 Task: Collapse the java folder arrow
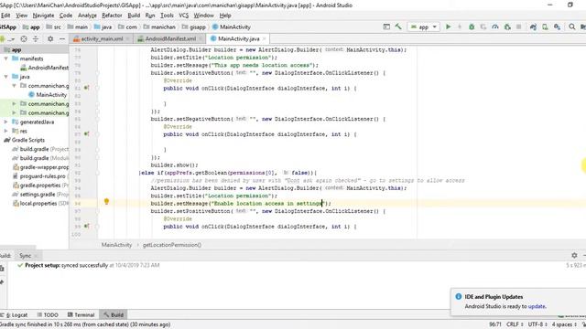coord(6,77)
